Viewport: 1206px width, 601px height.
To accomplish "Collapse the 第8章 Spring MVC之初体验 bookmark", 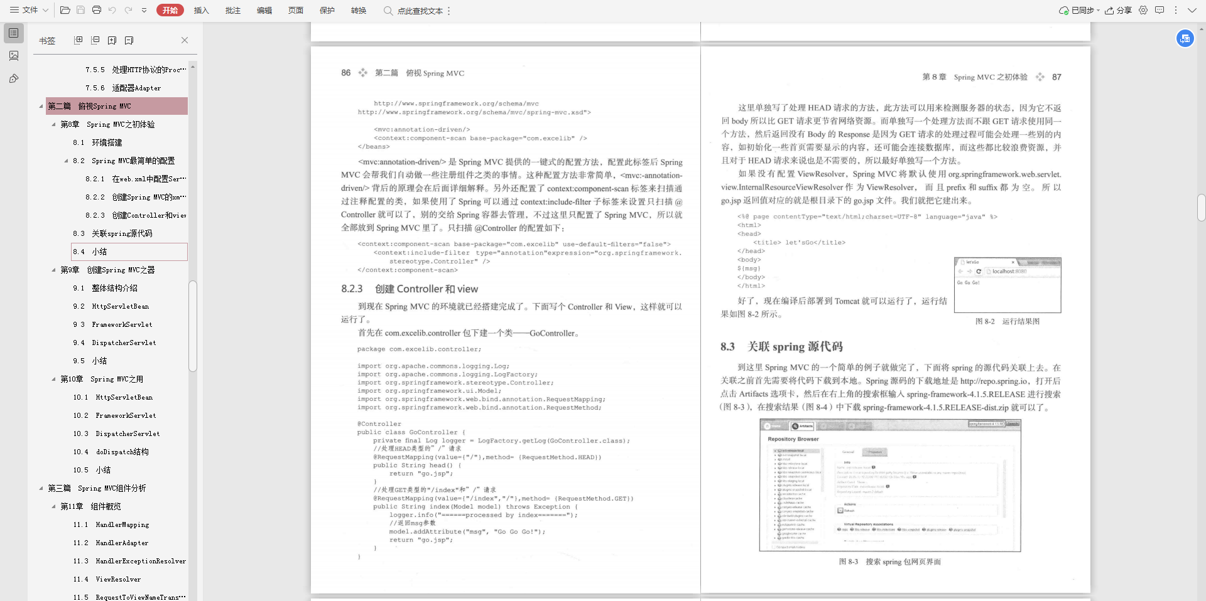I will tap(53, 124).
